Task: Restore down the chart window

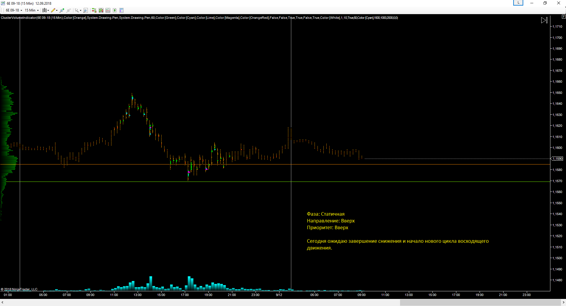Action: (x=545, y=3)
